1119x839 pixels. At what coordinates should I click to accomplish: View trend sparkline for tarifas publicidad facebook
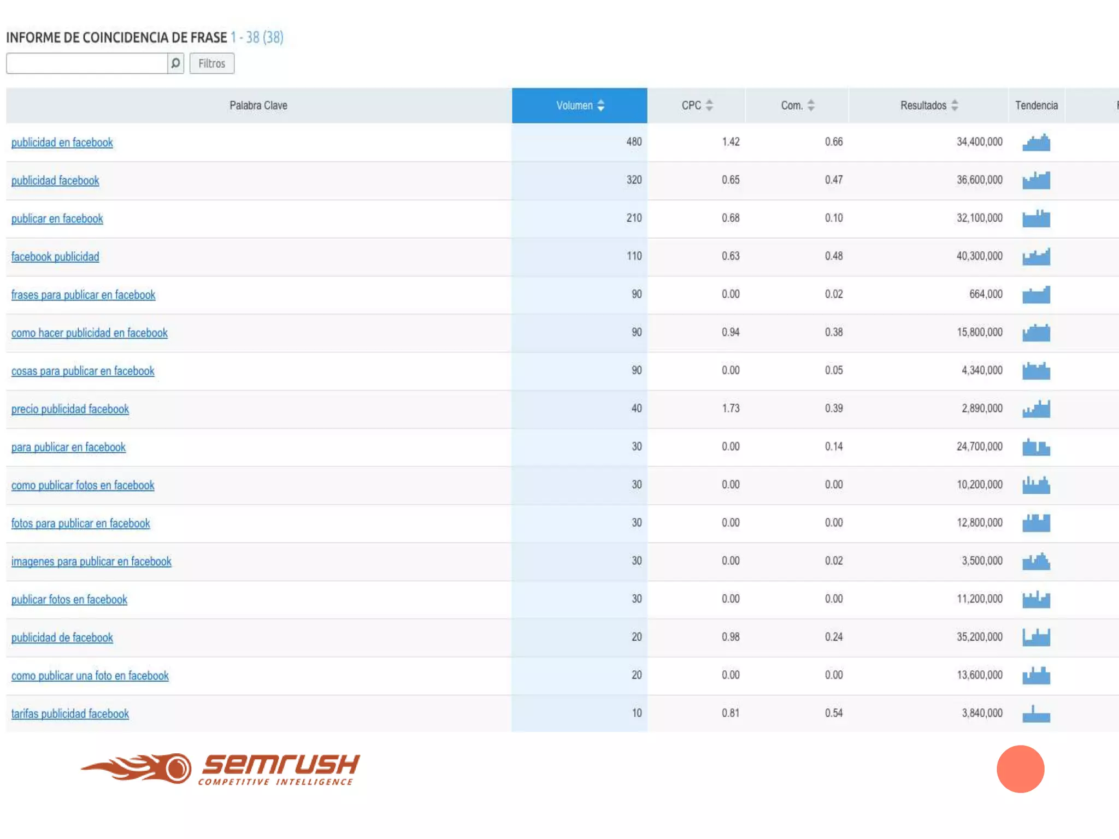point(1036,713)
